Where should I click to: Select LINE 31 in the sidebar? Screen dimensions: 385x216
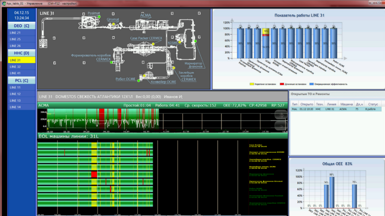click(22, 60)
